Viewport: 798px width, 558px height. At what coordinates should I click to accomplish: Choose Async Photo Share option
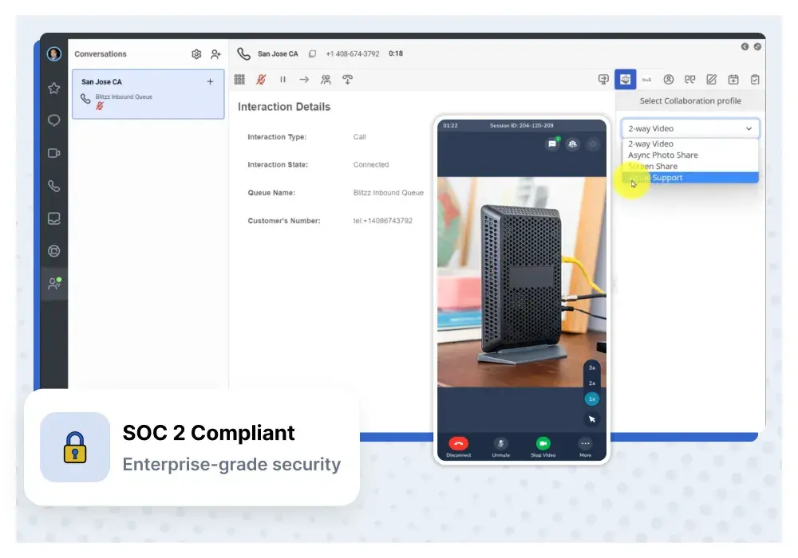tap(690, 155)
